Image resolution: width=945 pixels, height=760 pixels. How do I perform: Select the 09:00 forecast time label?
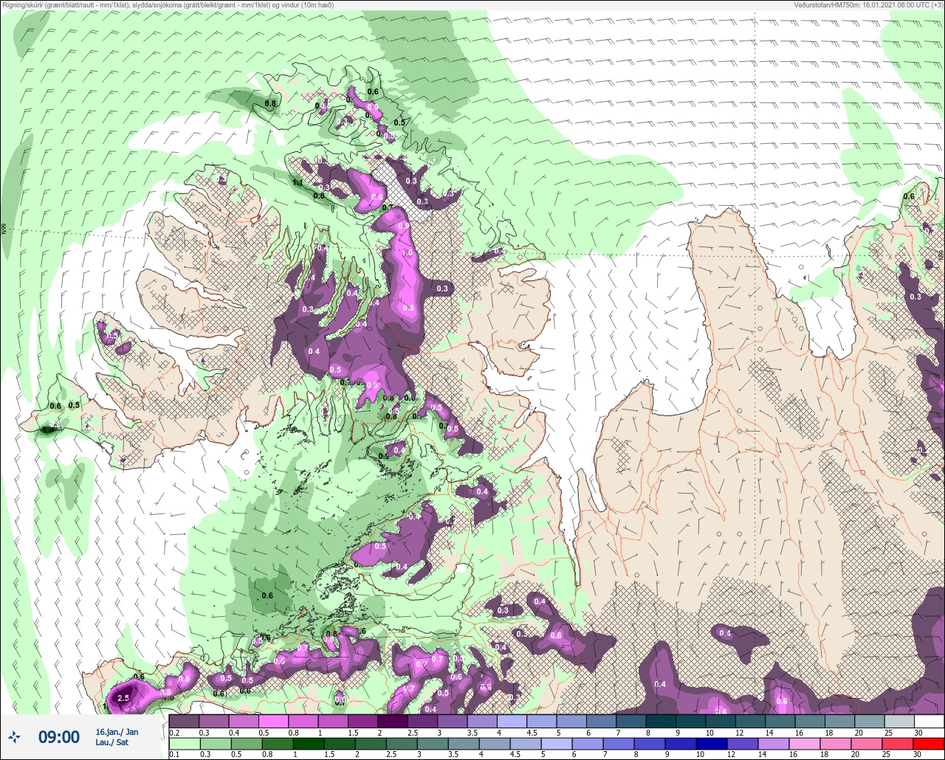(59, 736)
